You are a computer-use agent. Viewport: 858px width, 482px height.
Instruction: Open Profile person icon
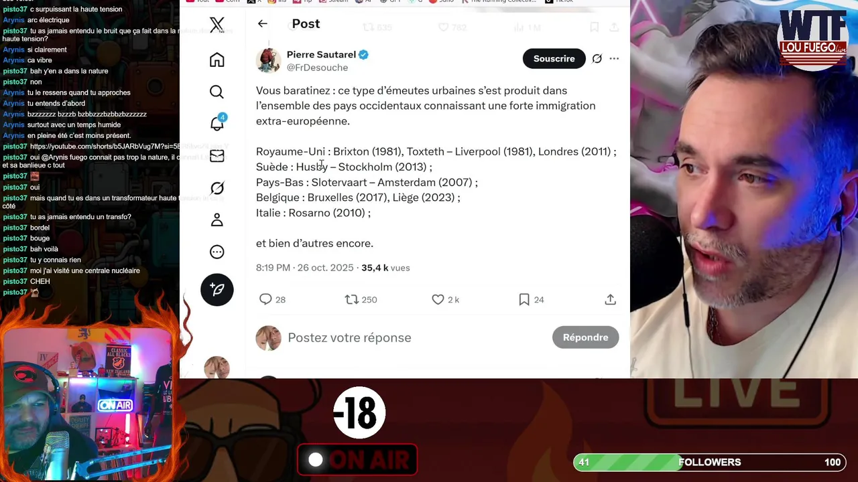pos(217,220)
